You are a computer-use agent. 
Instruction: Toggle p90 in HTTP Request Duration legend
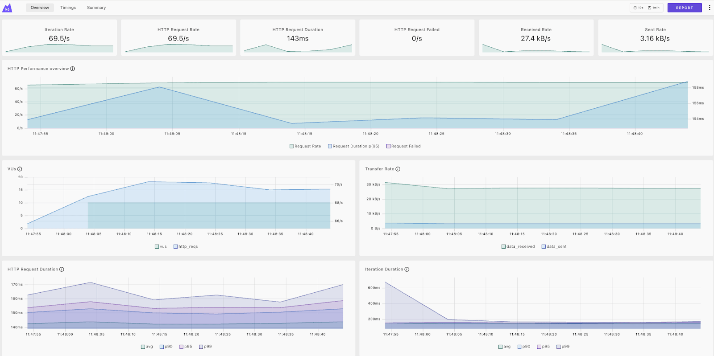[166, 347]
